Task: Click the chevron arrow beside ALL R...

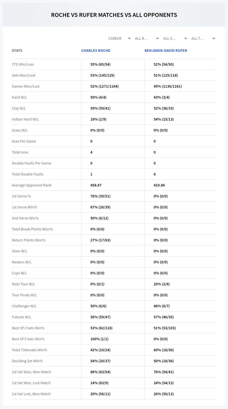Action: (157, 38)
